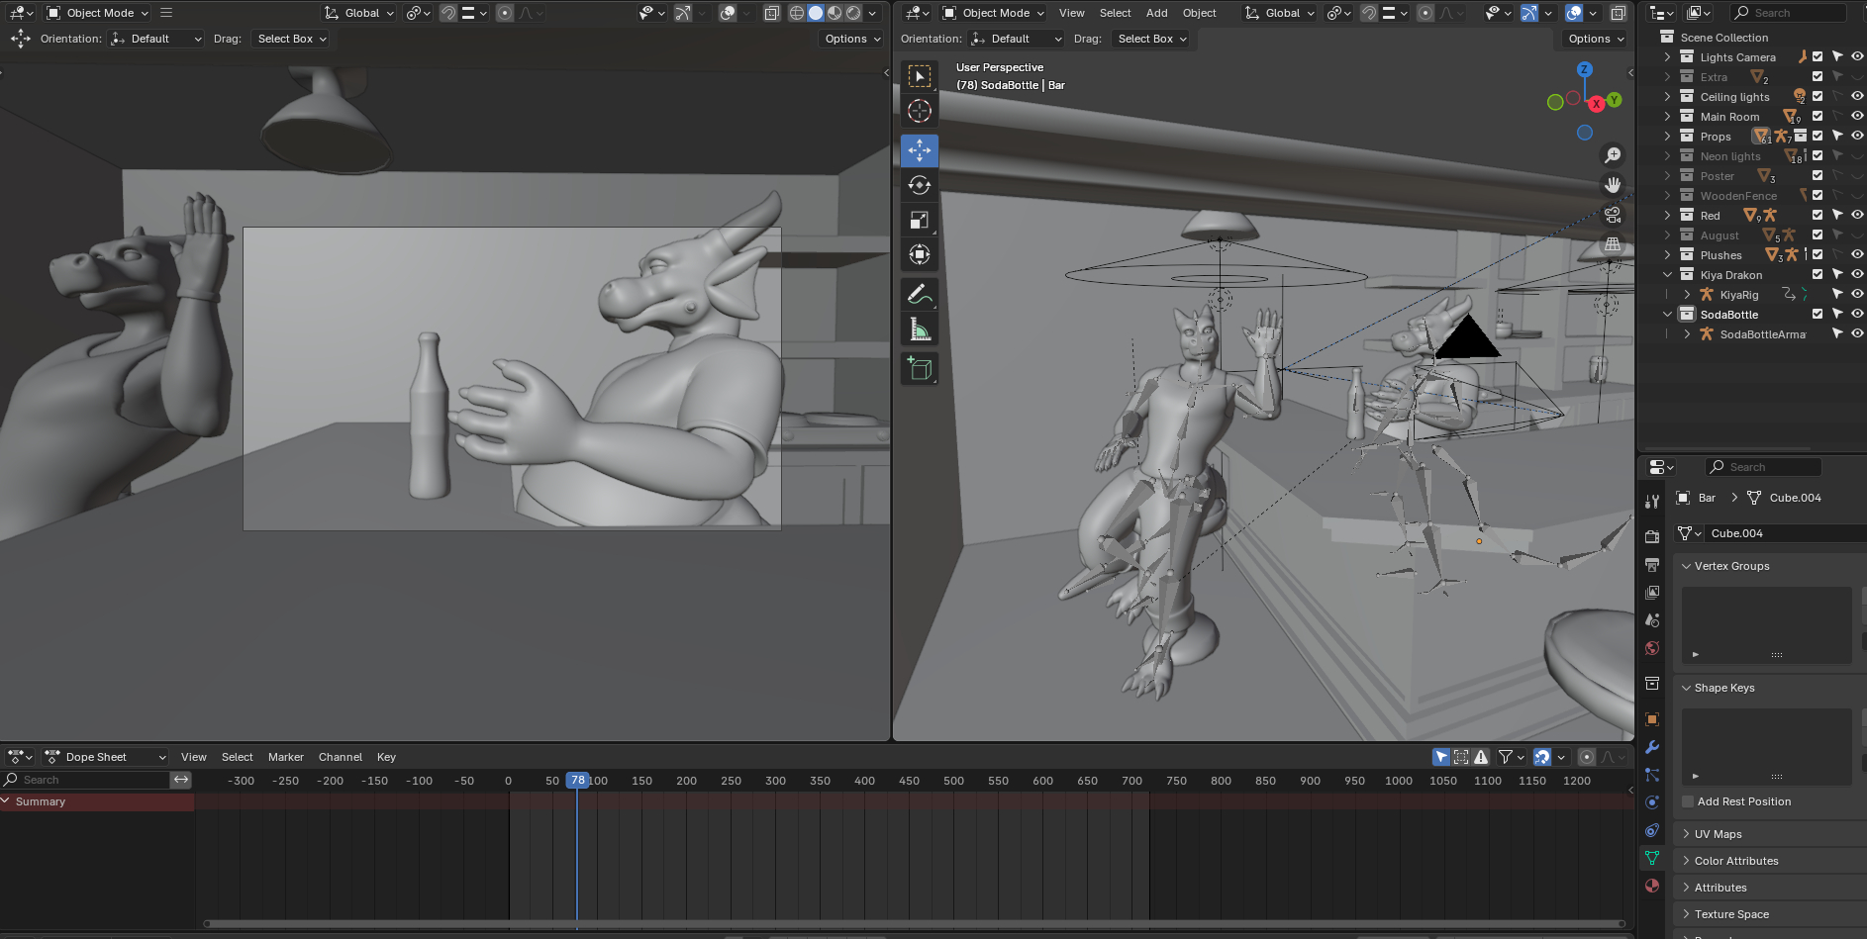Select the Scale tool

919,220
